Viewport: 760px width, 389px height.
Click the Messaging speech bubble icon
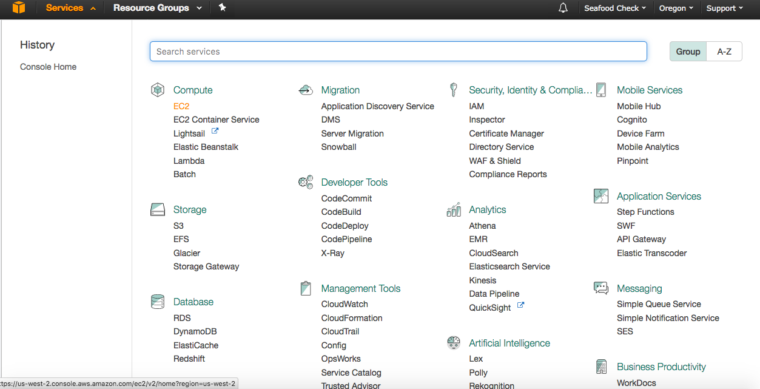click(x=601, y=288)
